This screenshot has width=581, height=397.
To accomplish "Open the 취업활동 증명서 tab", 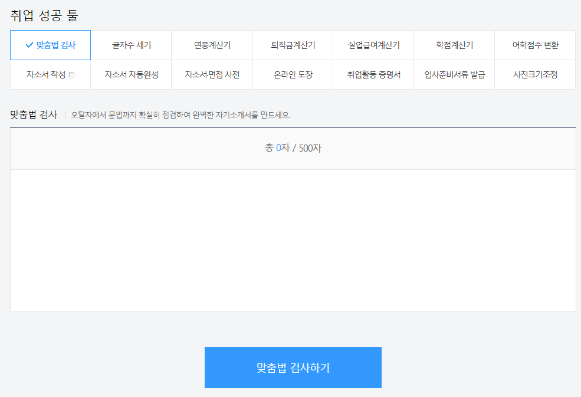I will coord(373,74).
